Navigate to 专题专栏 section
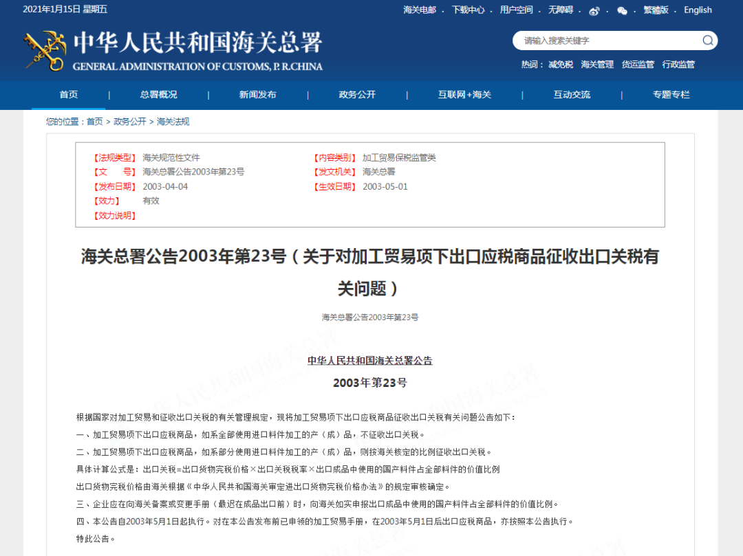Screen dimensions: 743x556 pos(671,95)
